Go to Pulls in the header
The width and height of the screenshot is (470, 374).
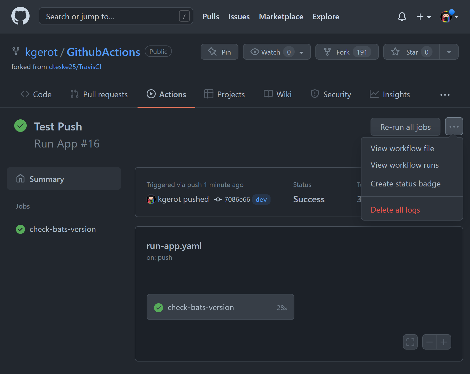[x=211, y=17]
